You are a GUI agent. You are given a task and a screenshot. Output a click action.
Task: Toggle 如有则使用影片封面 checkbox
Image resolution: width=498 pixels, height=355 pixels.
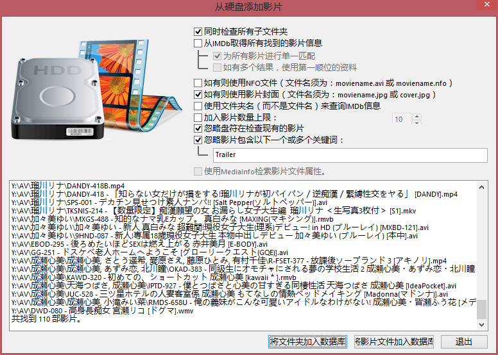tap(198, 95)
